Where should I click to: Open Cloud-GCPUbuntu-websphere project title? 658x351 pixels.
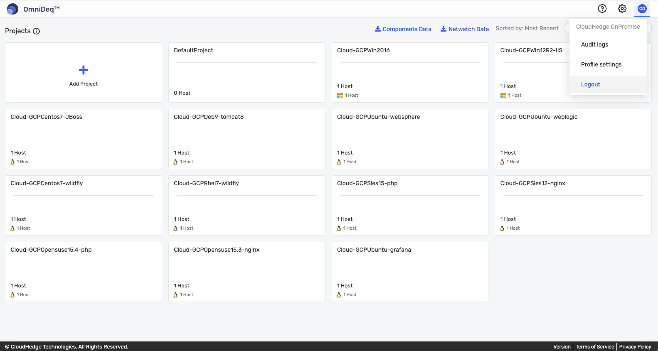click(379, 117)
